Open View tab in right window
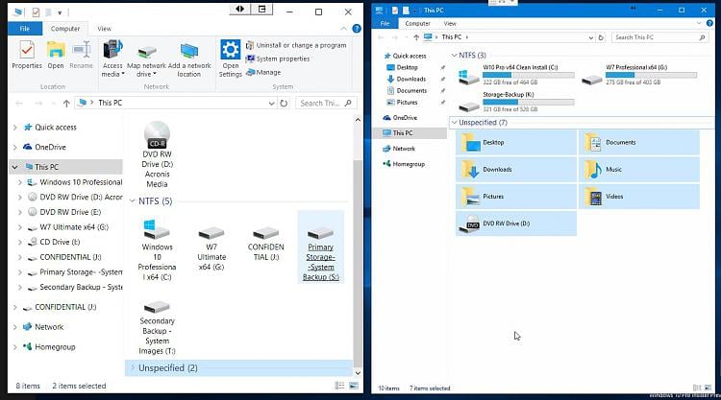The width and height of the screenshot is (721, 400). [450, 23]
